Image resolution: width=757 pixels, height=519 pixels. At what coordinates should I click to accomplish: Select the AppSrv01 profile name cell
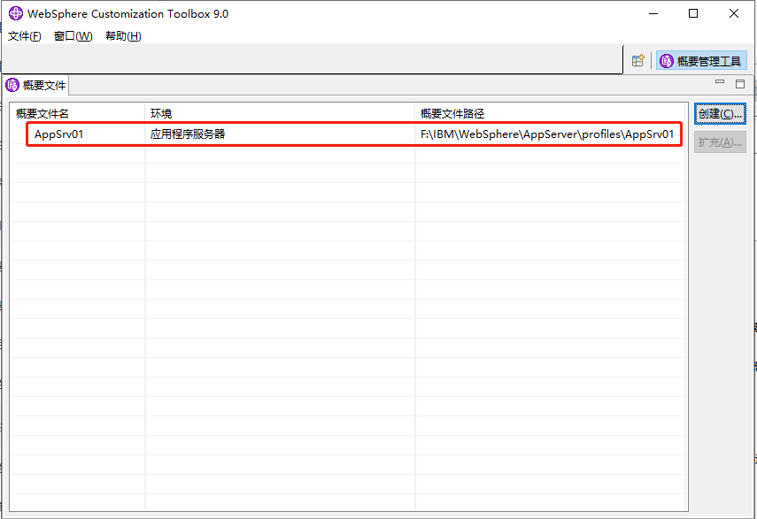58,134
